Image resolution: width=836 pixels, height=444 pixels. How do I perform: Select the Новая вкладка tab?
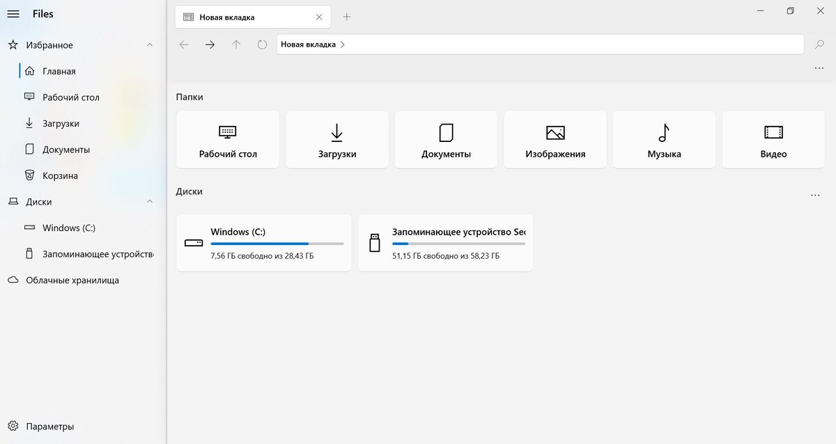(x=254, y=17)
